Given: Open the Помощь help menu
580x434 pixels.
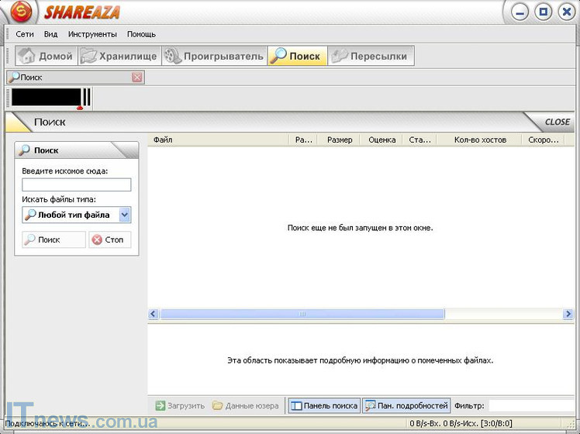Looking at the screenshot, I should point(141,34).
